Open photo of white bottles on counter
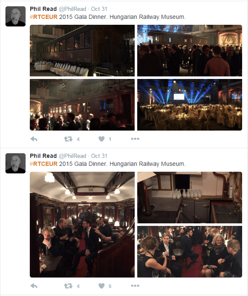 190,197
